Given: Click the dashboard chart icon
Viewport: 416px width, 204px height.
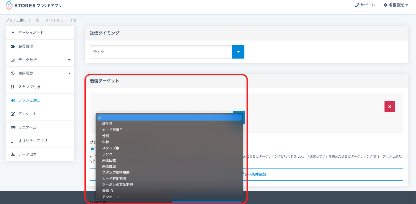Looking at the screenshot, I should click(12, 33).
